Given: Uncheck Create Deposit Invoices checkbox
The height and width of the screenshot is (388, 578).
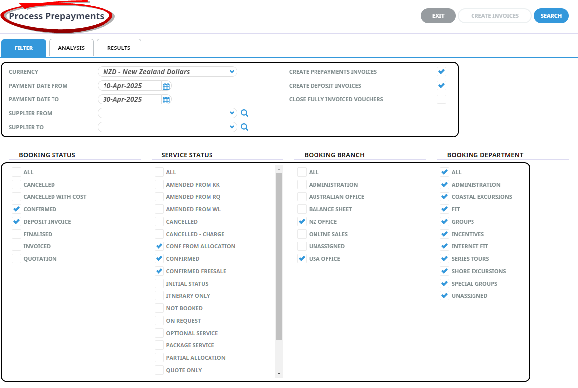Looking at the screenshot, I should click(441, 86).
